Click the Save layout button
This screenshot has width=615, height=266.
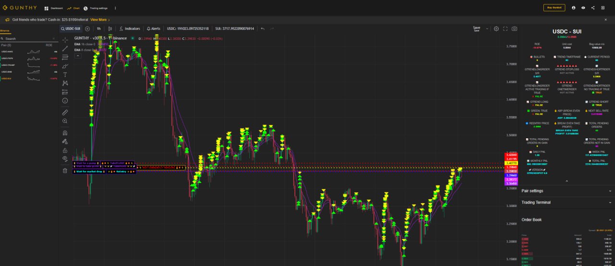[x=476, y=29]
